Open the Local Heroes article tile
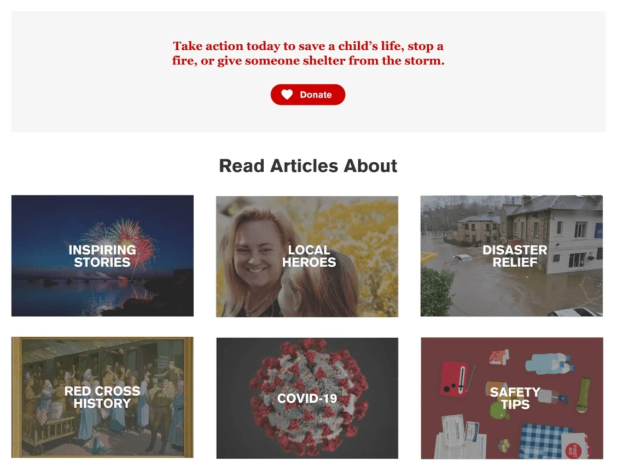617x470 pixels. click(x=307, y=256)
